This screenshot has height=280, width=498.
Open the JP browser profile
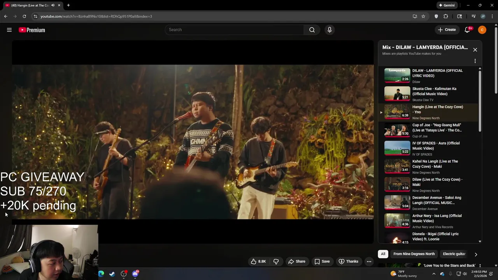(x=483, y=16)
